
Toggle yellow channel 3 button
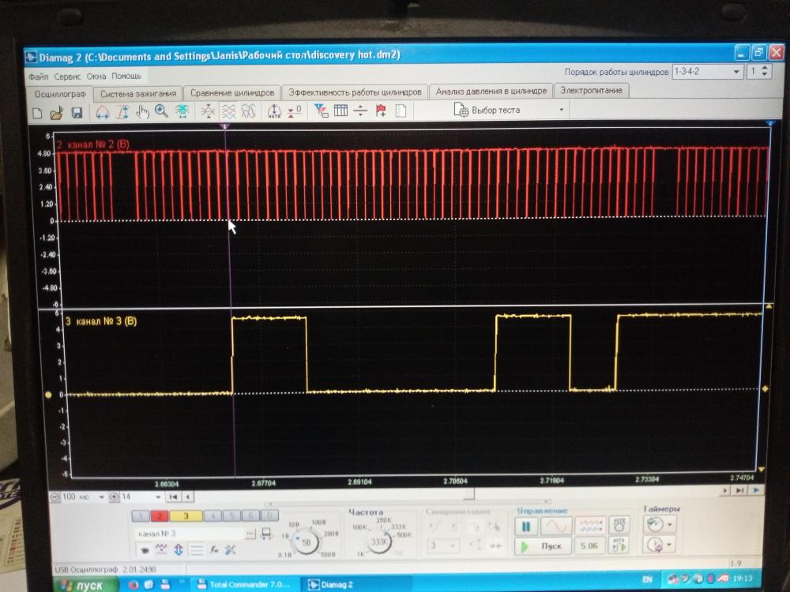click(186, 516)
